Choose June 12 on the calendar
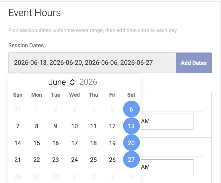Screen dimensions: 221x183 click(x=112, y=126)
